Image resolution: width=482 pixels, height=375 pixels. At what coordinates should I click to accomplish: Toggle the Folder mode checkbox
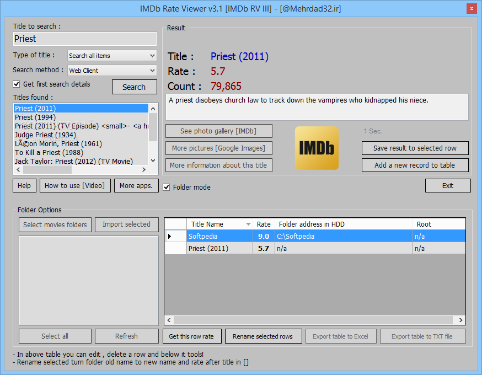pyautogui.click(x=167, y=187)
